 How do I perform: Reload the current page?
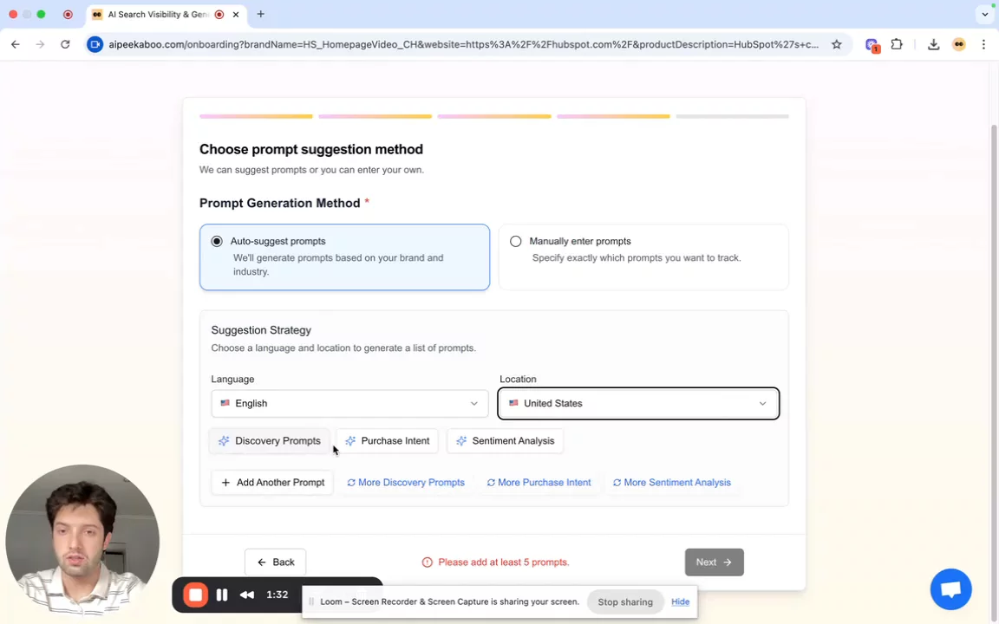(65, 44)
